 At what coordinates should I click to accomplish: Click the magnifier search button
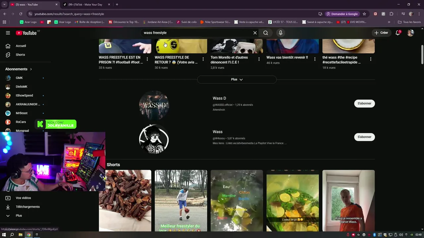pyautogui.click(x=266, y=33)
